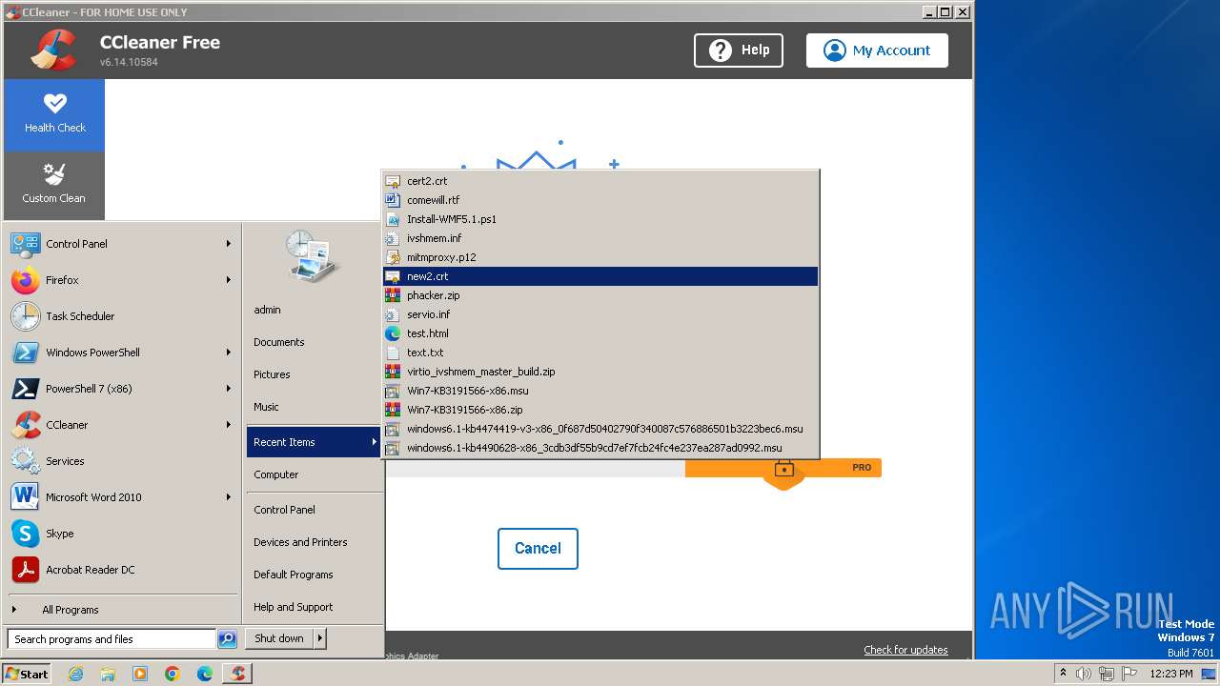
Task: Open recent file ivshmem.inf
Action: (x=600, y=238)
